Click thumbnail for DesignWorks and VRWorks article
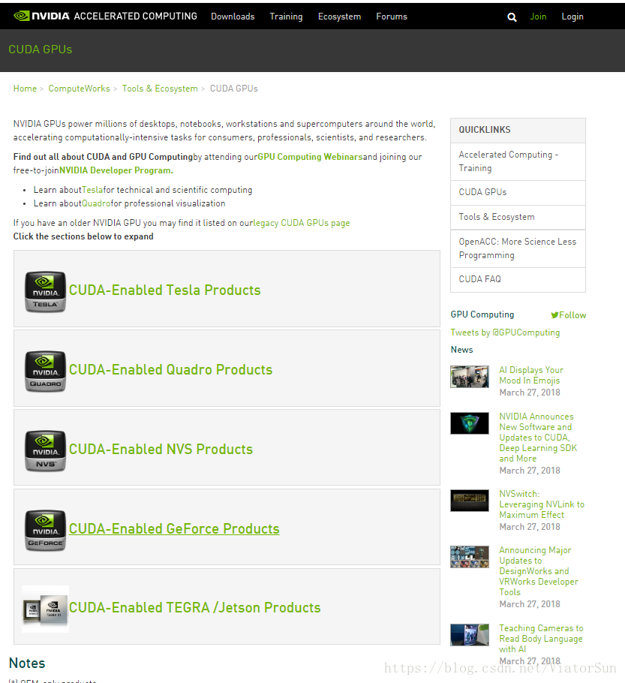625x683 pixels. click(470, 557)
